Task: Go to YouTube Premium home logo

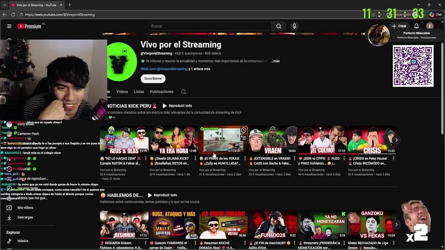Action: point(29,26)
